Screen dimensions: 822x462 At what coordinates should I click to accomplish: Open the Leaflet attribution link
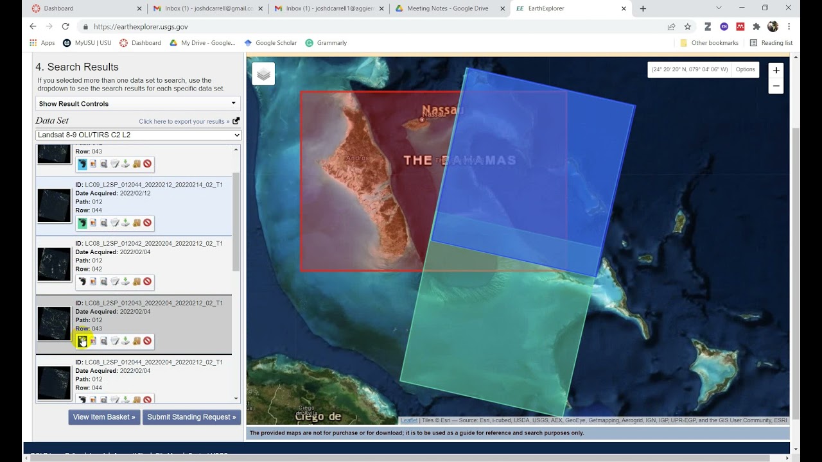click(409, 421)
